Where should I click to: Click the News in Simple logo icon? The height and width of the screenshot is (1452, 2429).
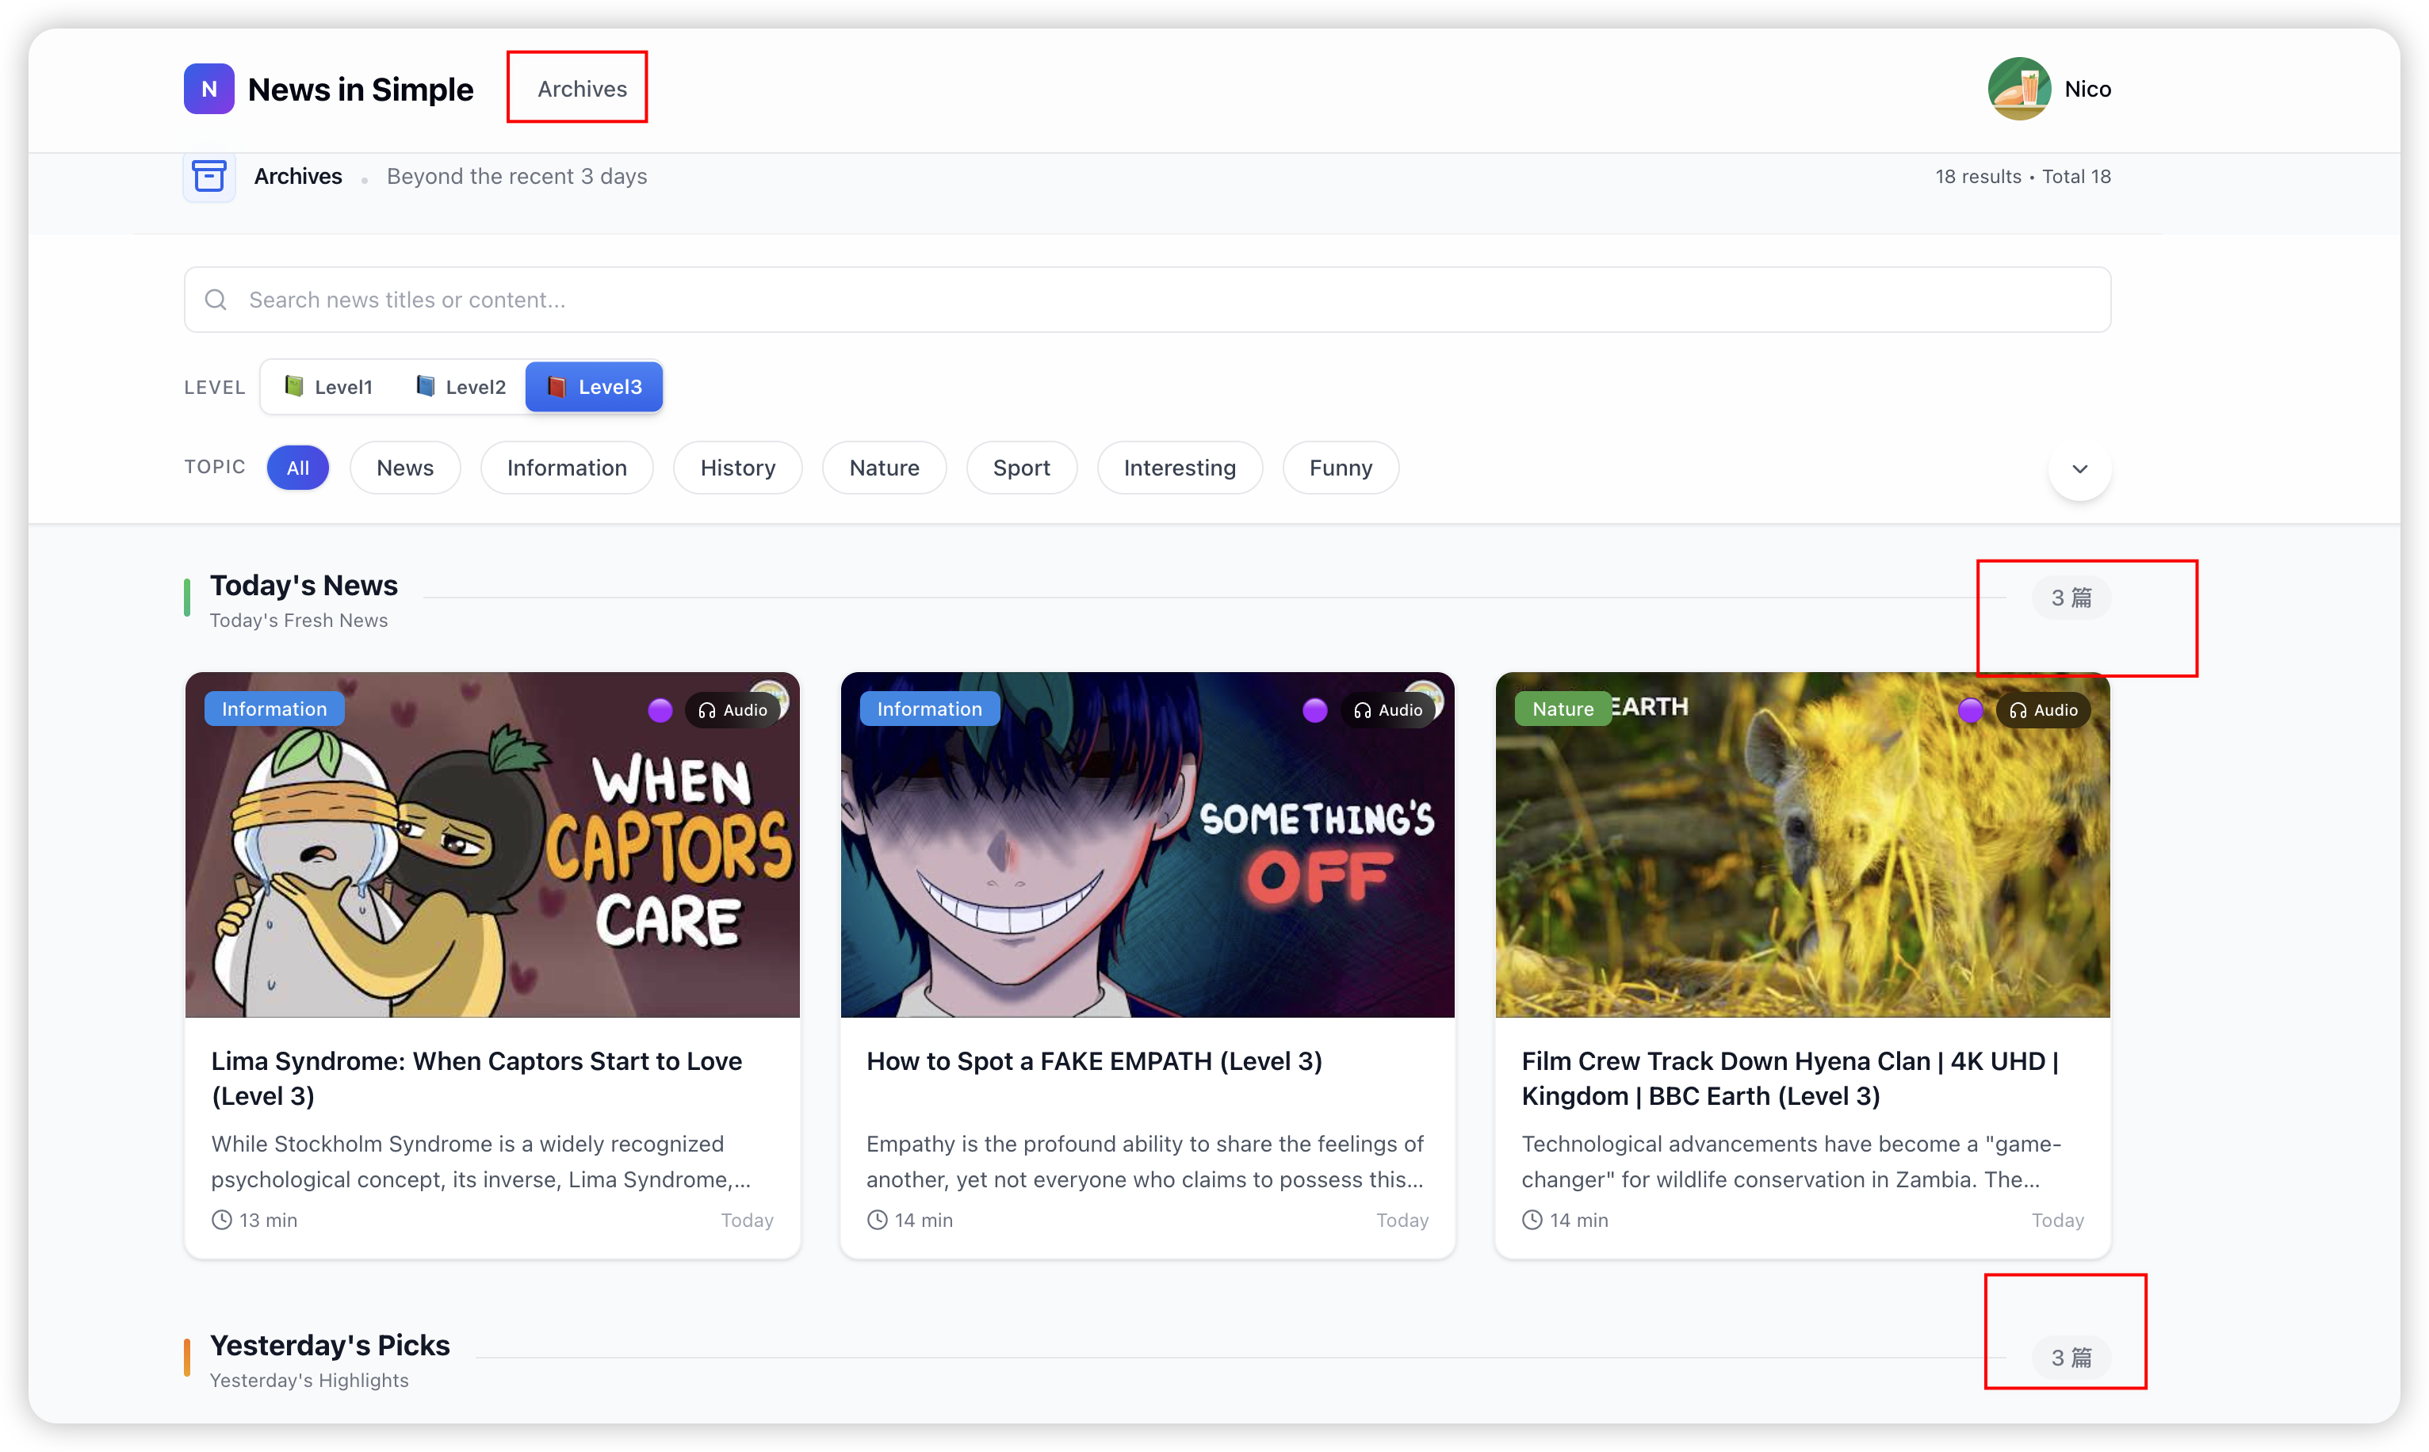[x=208, y=89]
